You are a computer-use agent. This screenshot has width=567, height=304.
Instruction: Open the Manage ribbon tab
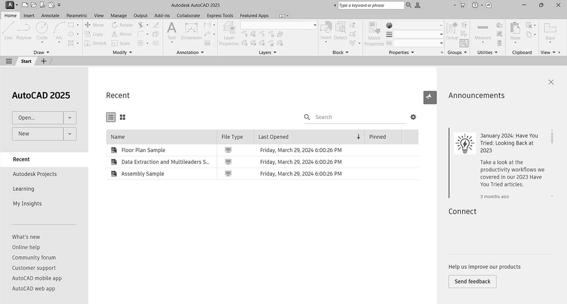[119, 15]
